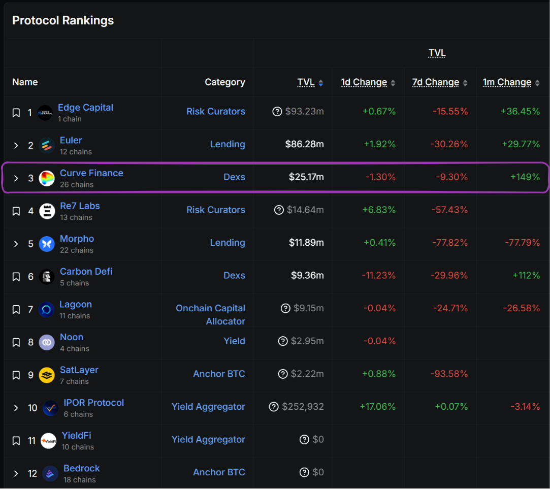Open the Carbon Defi protocol link
Image resolution: width=550 pixels, height=489 pixels.
tap(86, 272)
